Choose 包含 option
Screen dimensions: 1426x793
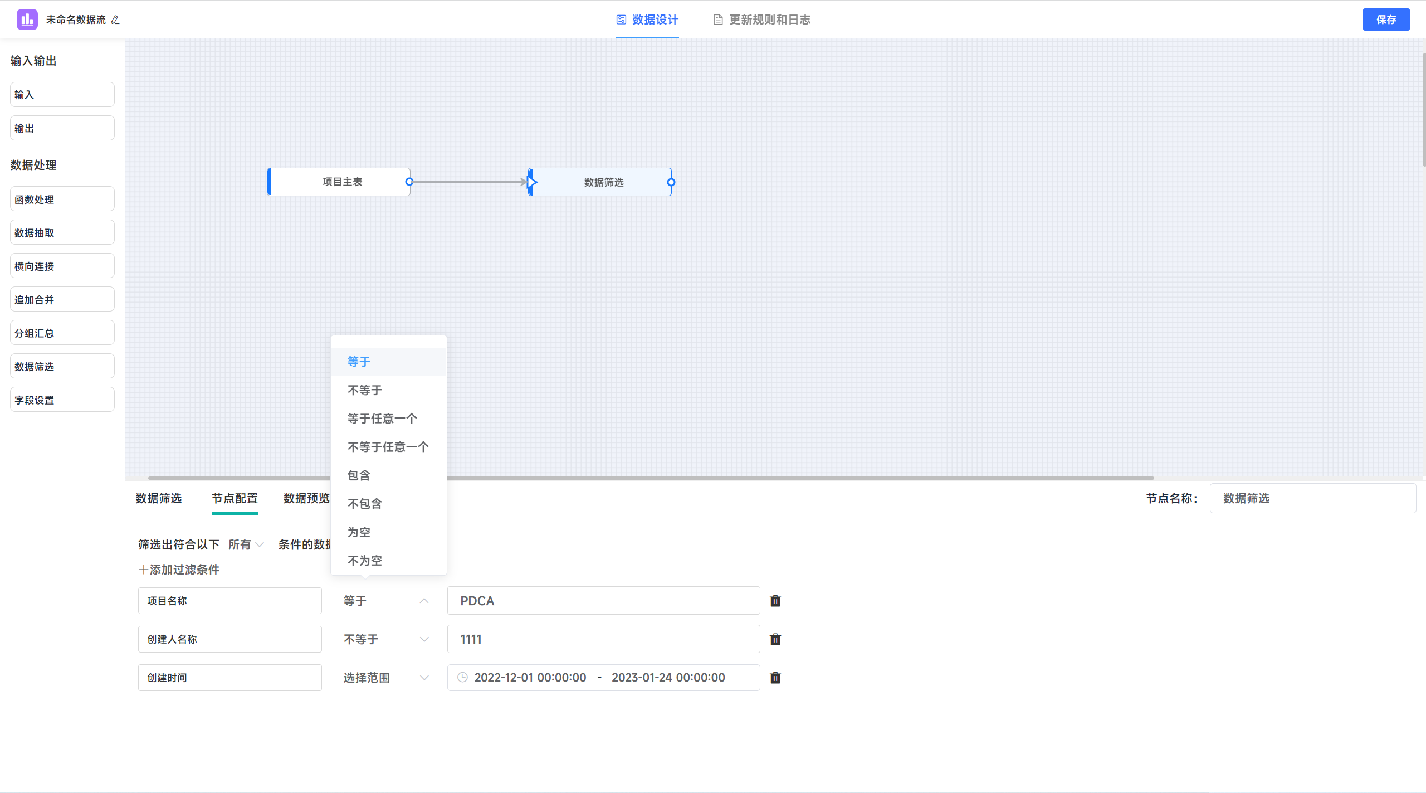(x=389, y=475)
